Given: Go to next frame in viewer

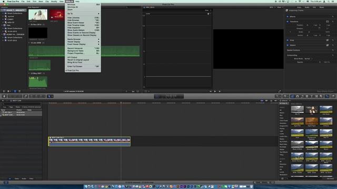Looking at the screenshot, I should [220, 91].
